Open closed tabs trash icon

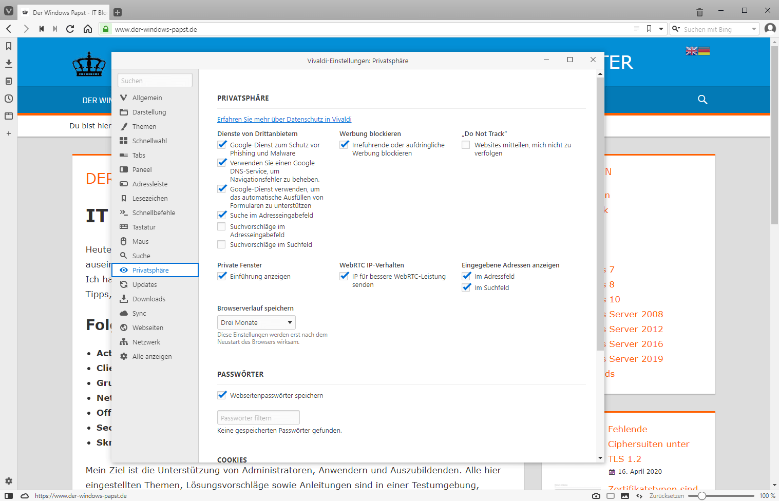click(x=699, y=12)
